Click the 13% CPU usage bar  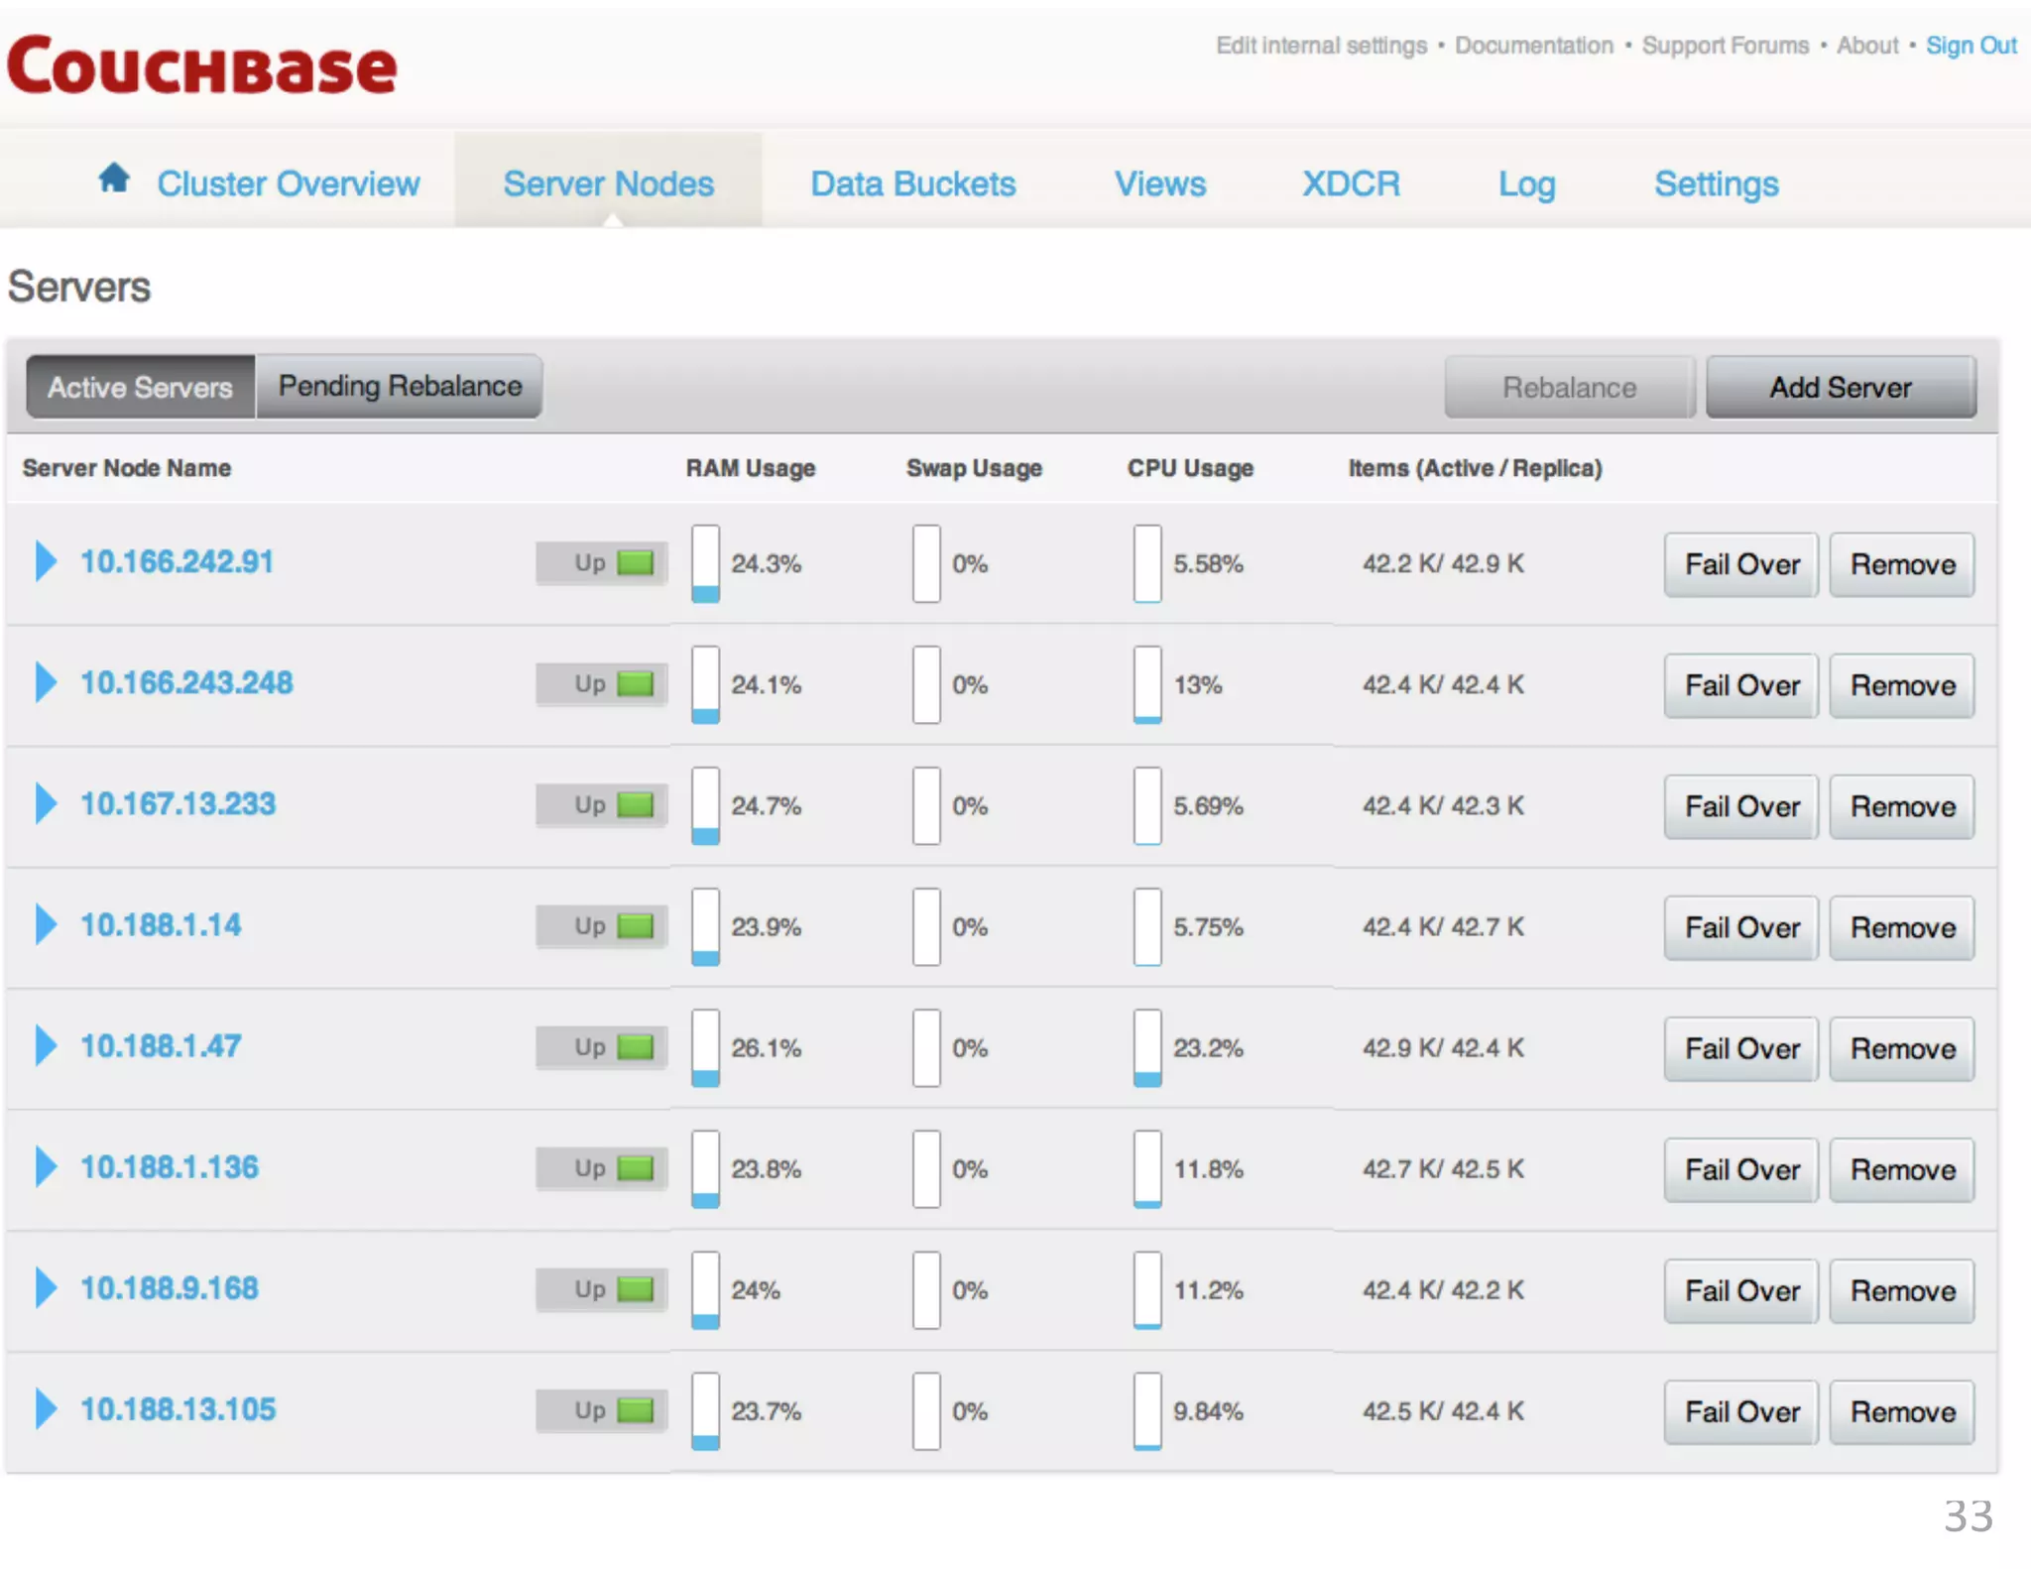pos(1147,684)
